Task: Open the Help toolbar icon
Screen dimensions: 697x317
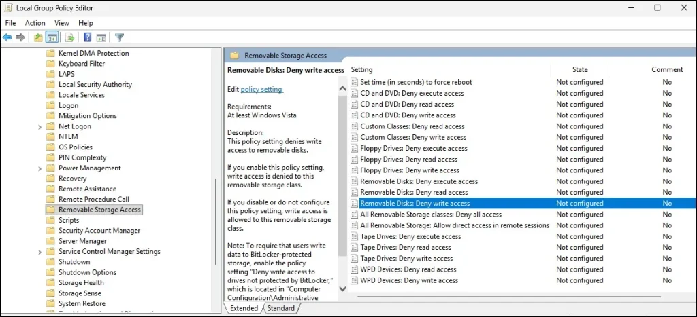Action: point(88,38)
